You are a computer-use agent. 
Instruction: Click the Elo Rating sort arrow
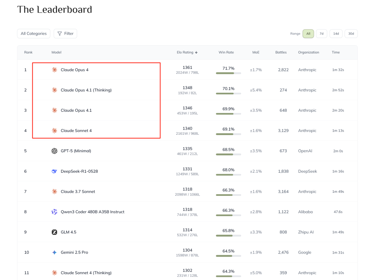coord(196,52)
